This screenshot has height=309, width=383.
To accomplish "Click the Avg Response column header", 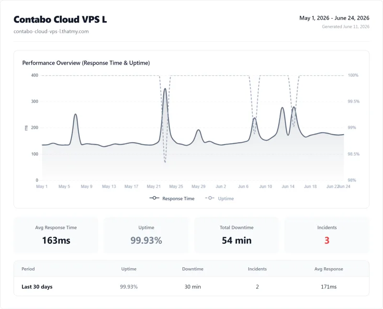I will click(328, 269).
